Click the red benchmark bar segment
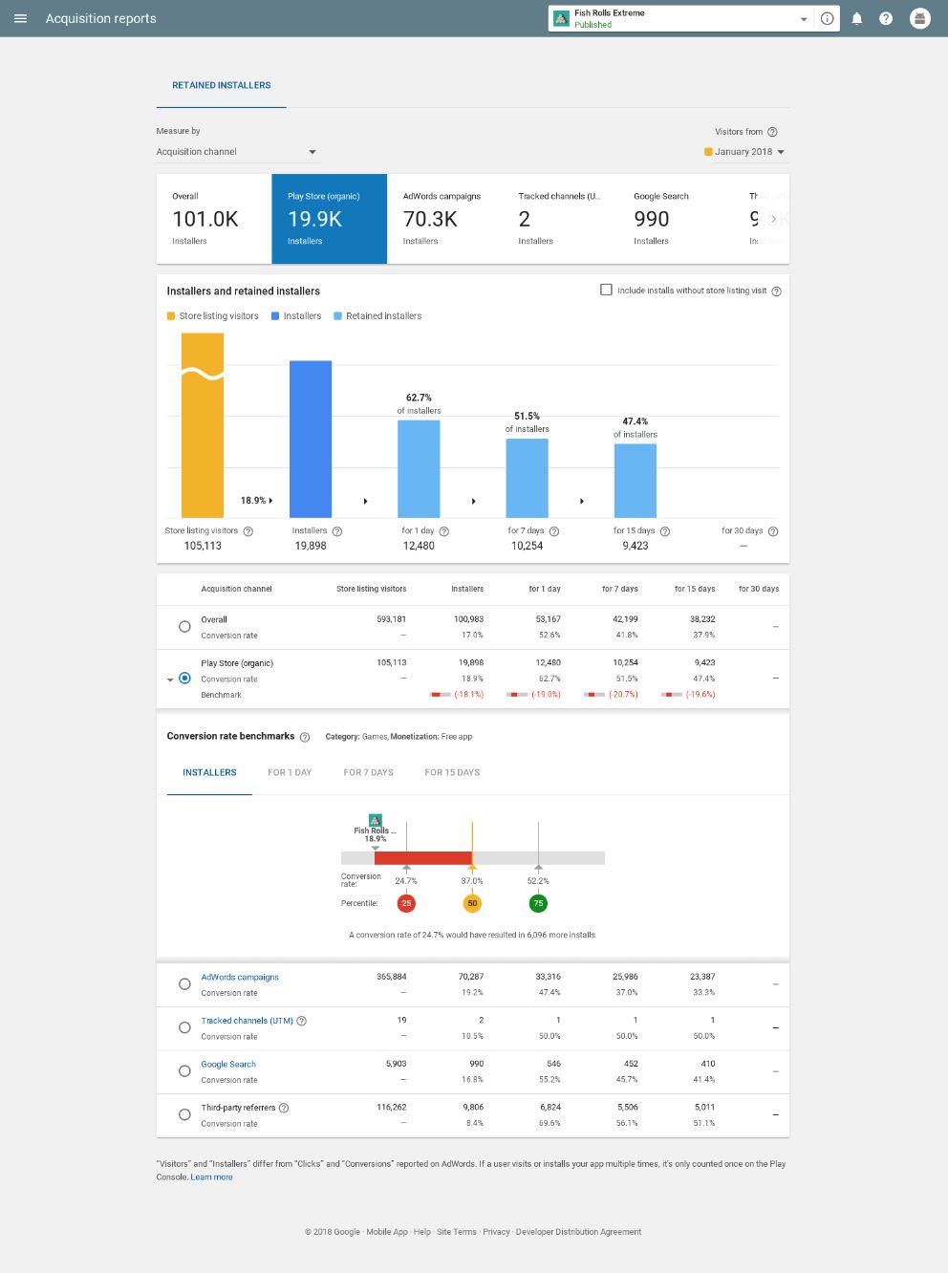Viewport: 948px width, 1273px height. coord(423,858)
